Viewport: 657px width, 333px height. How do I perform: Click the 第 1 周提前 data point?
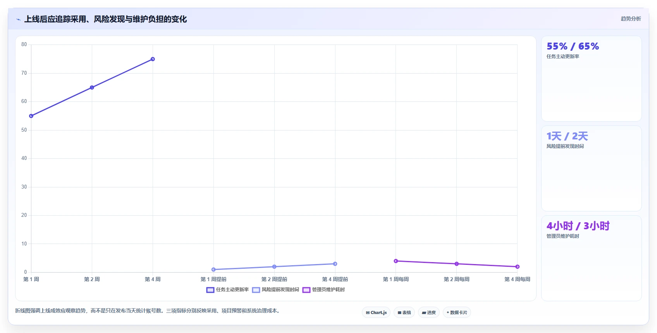point(213,269)
